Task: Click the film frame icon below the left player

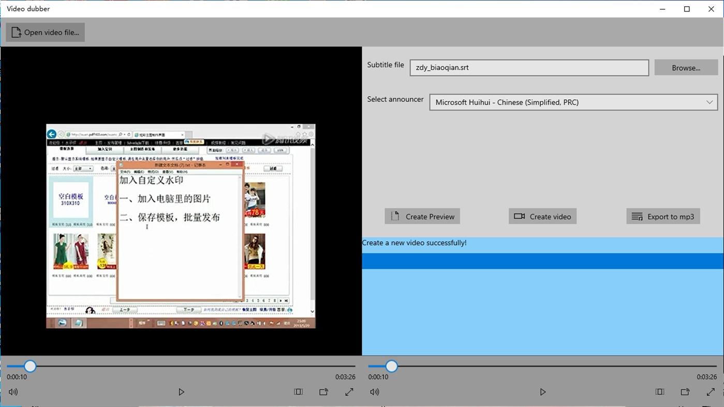Action: pyautogui.click(x=298, y=391)
